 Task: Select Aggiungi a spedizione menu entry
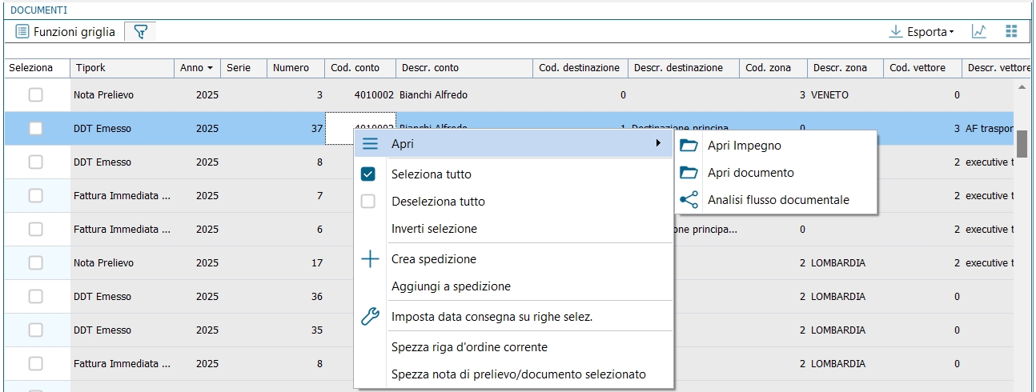tap(451, 286)
